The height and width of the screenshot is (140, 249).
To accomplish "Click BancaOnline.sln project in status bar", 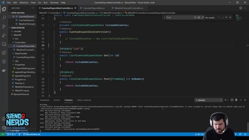I will (x=32, y=134).
